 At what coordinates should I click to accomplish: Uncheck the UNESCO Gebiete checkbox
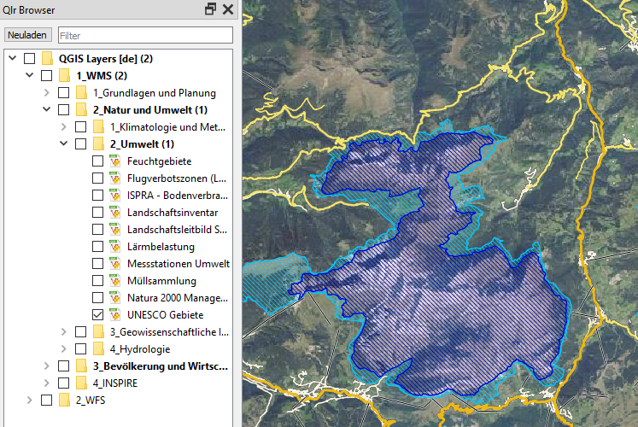click(97, 315)
